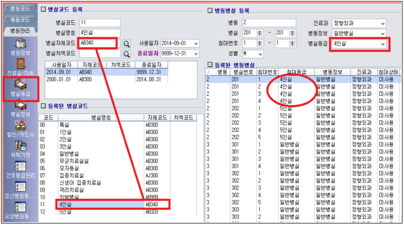Open the 병원정보 sidebar icon
Image resolution: width=404 pixels, height=225 pixels.
18,44
